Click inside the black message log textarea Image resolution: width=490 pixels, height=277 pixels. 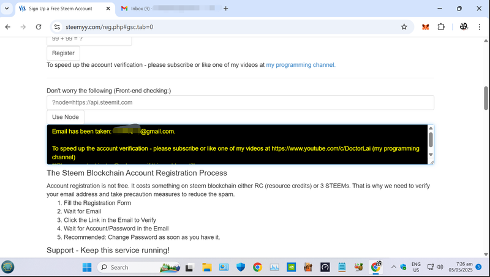coord(237,145)
